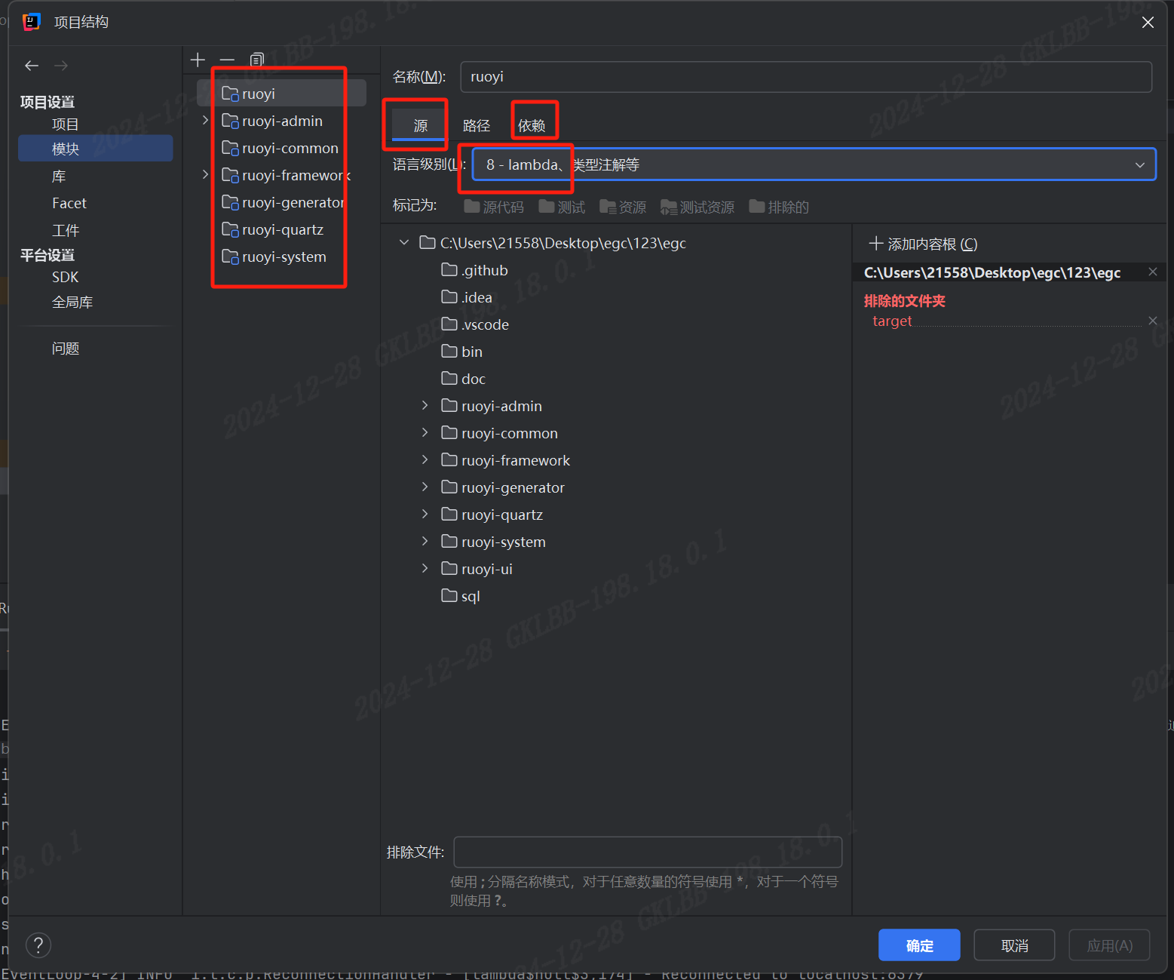The width and height of the screenshot is (1174, 980).
Task: Click the 应用(A) button
Action: pyautogui.click(x=1109, y=945)
